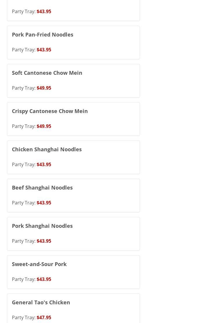The image size is (224, 323).
Task: Select the Pork Shanghai Noodles $43.95 price
Action: [44, 241]
